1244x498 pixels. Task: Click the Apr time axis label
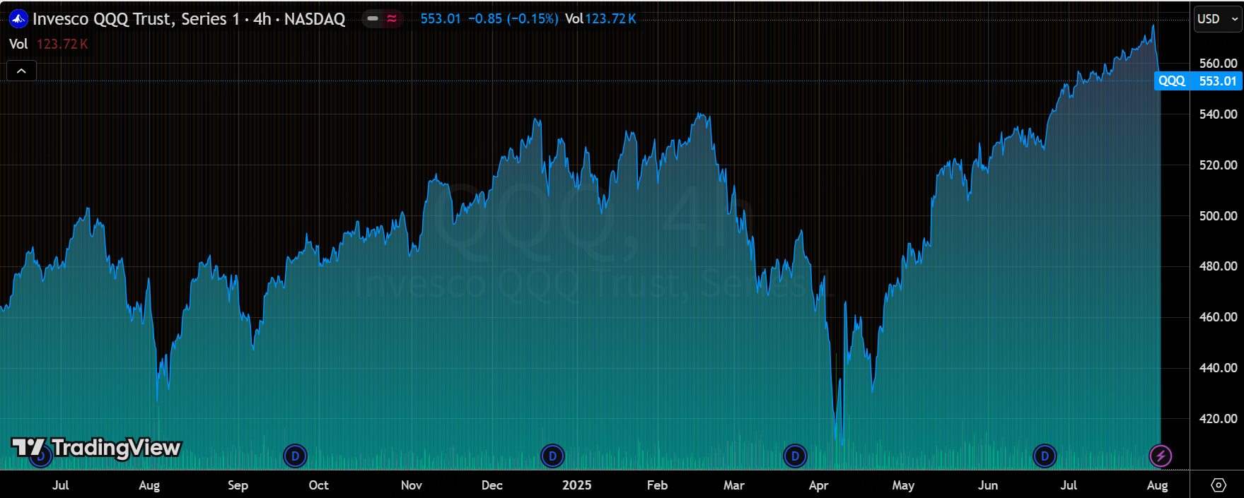pos(818,485)
